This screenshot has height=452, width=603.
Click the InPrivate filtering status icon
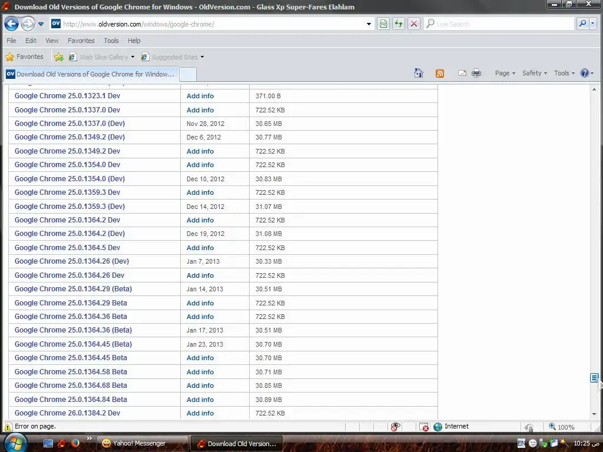(395, 427)
